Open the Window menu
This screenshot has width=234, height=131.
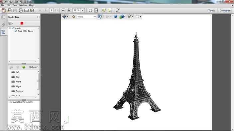click(23, 5)
